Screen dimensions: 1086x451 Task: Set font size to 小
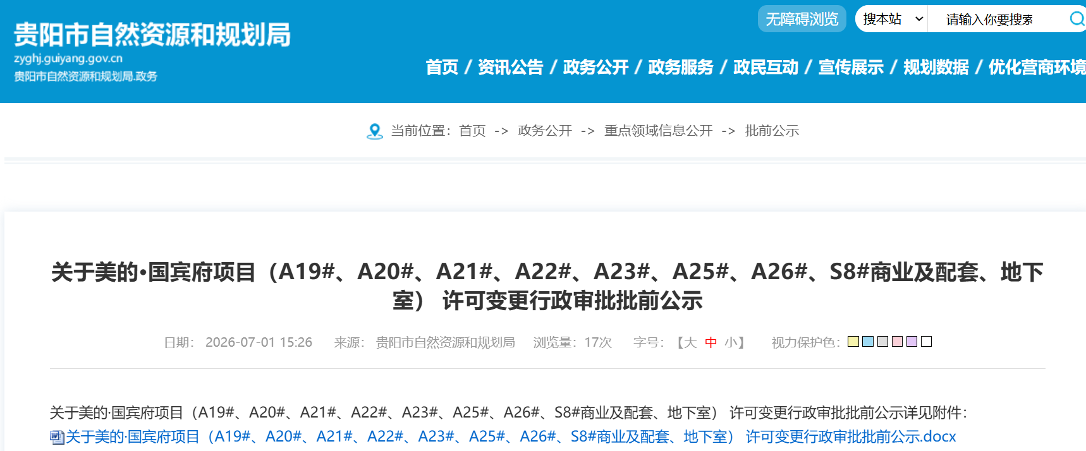[731, 342]
